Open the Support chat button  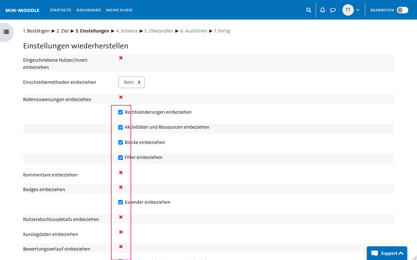[x=387, y=253]
